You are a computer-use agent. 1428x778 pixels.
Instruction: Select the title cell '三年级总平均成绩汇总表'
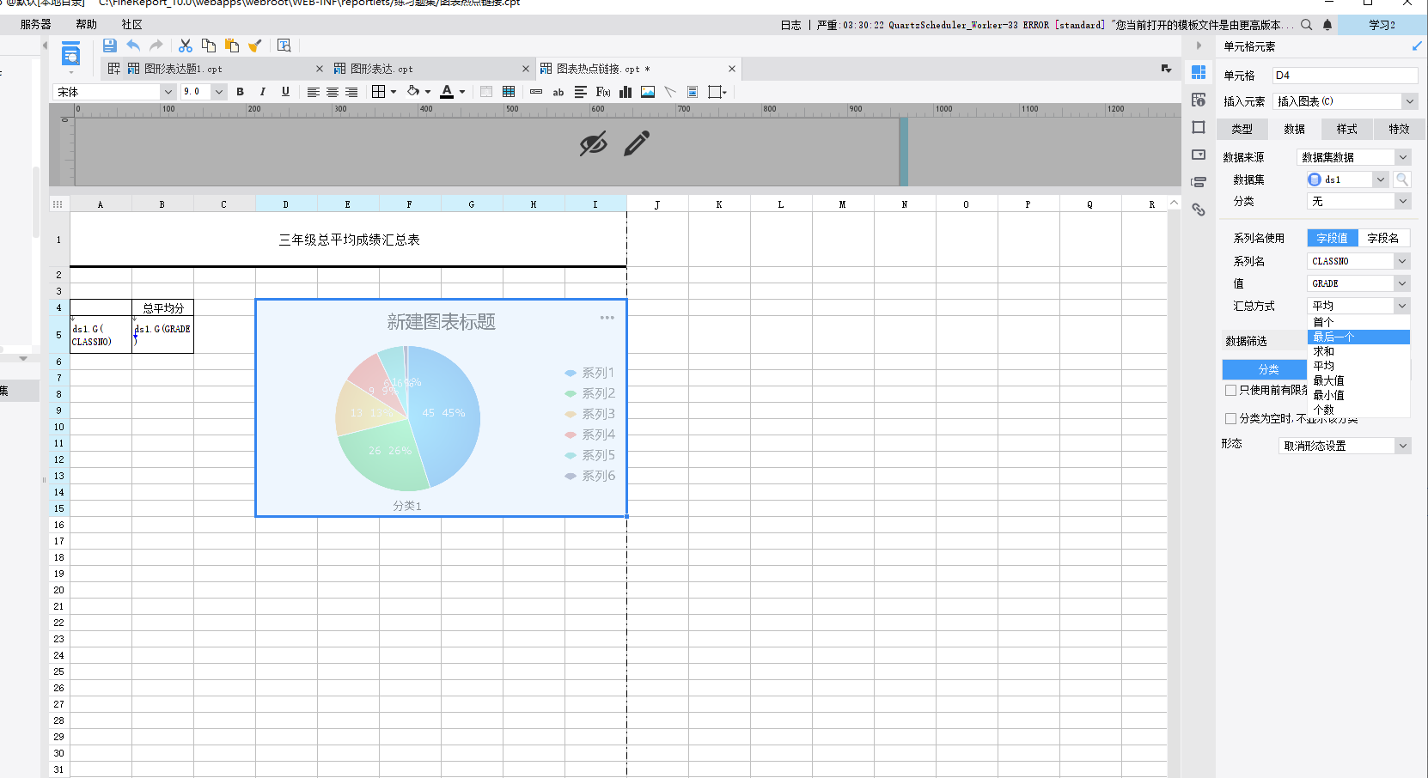[348, 240]
